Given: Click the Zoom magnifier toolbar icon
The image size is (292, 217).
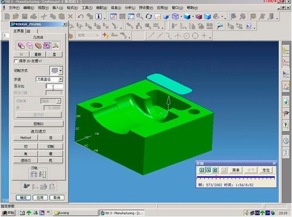Looking at the screenshot, I should [140, 16].
